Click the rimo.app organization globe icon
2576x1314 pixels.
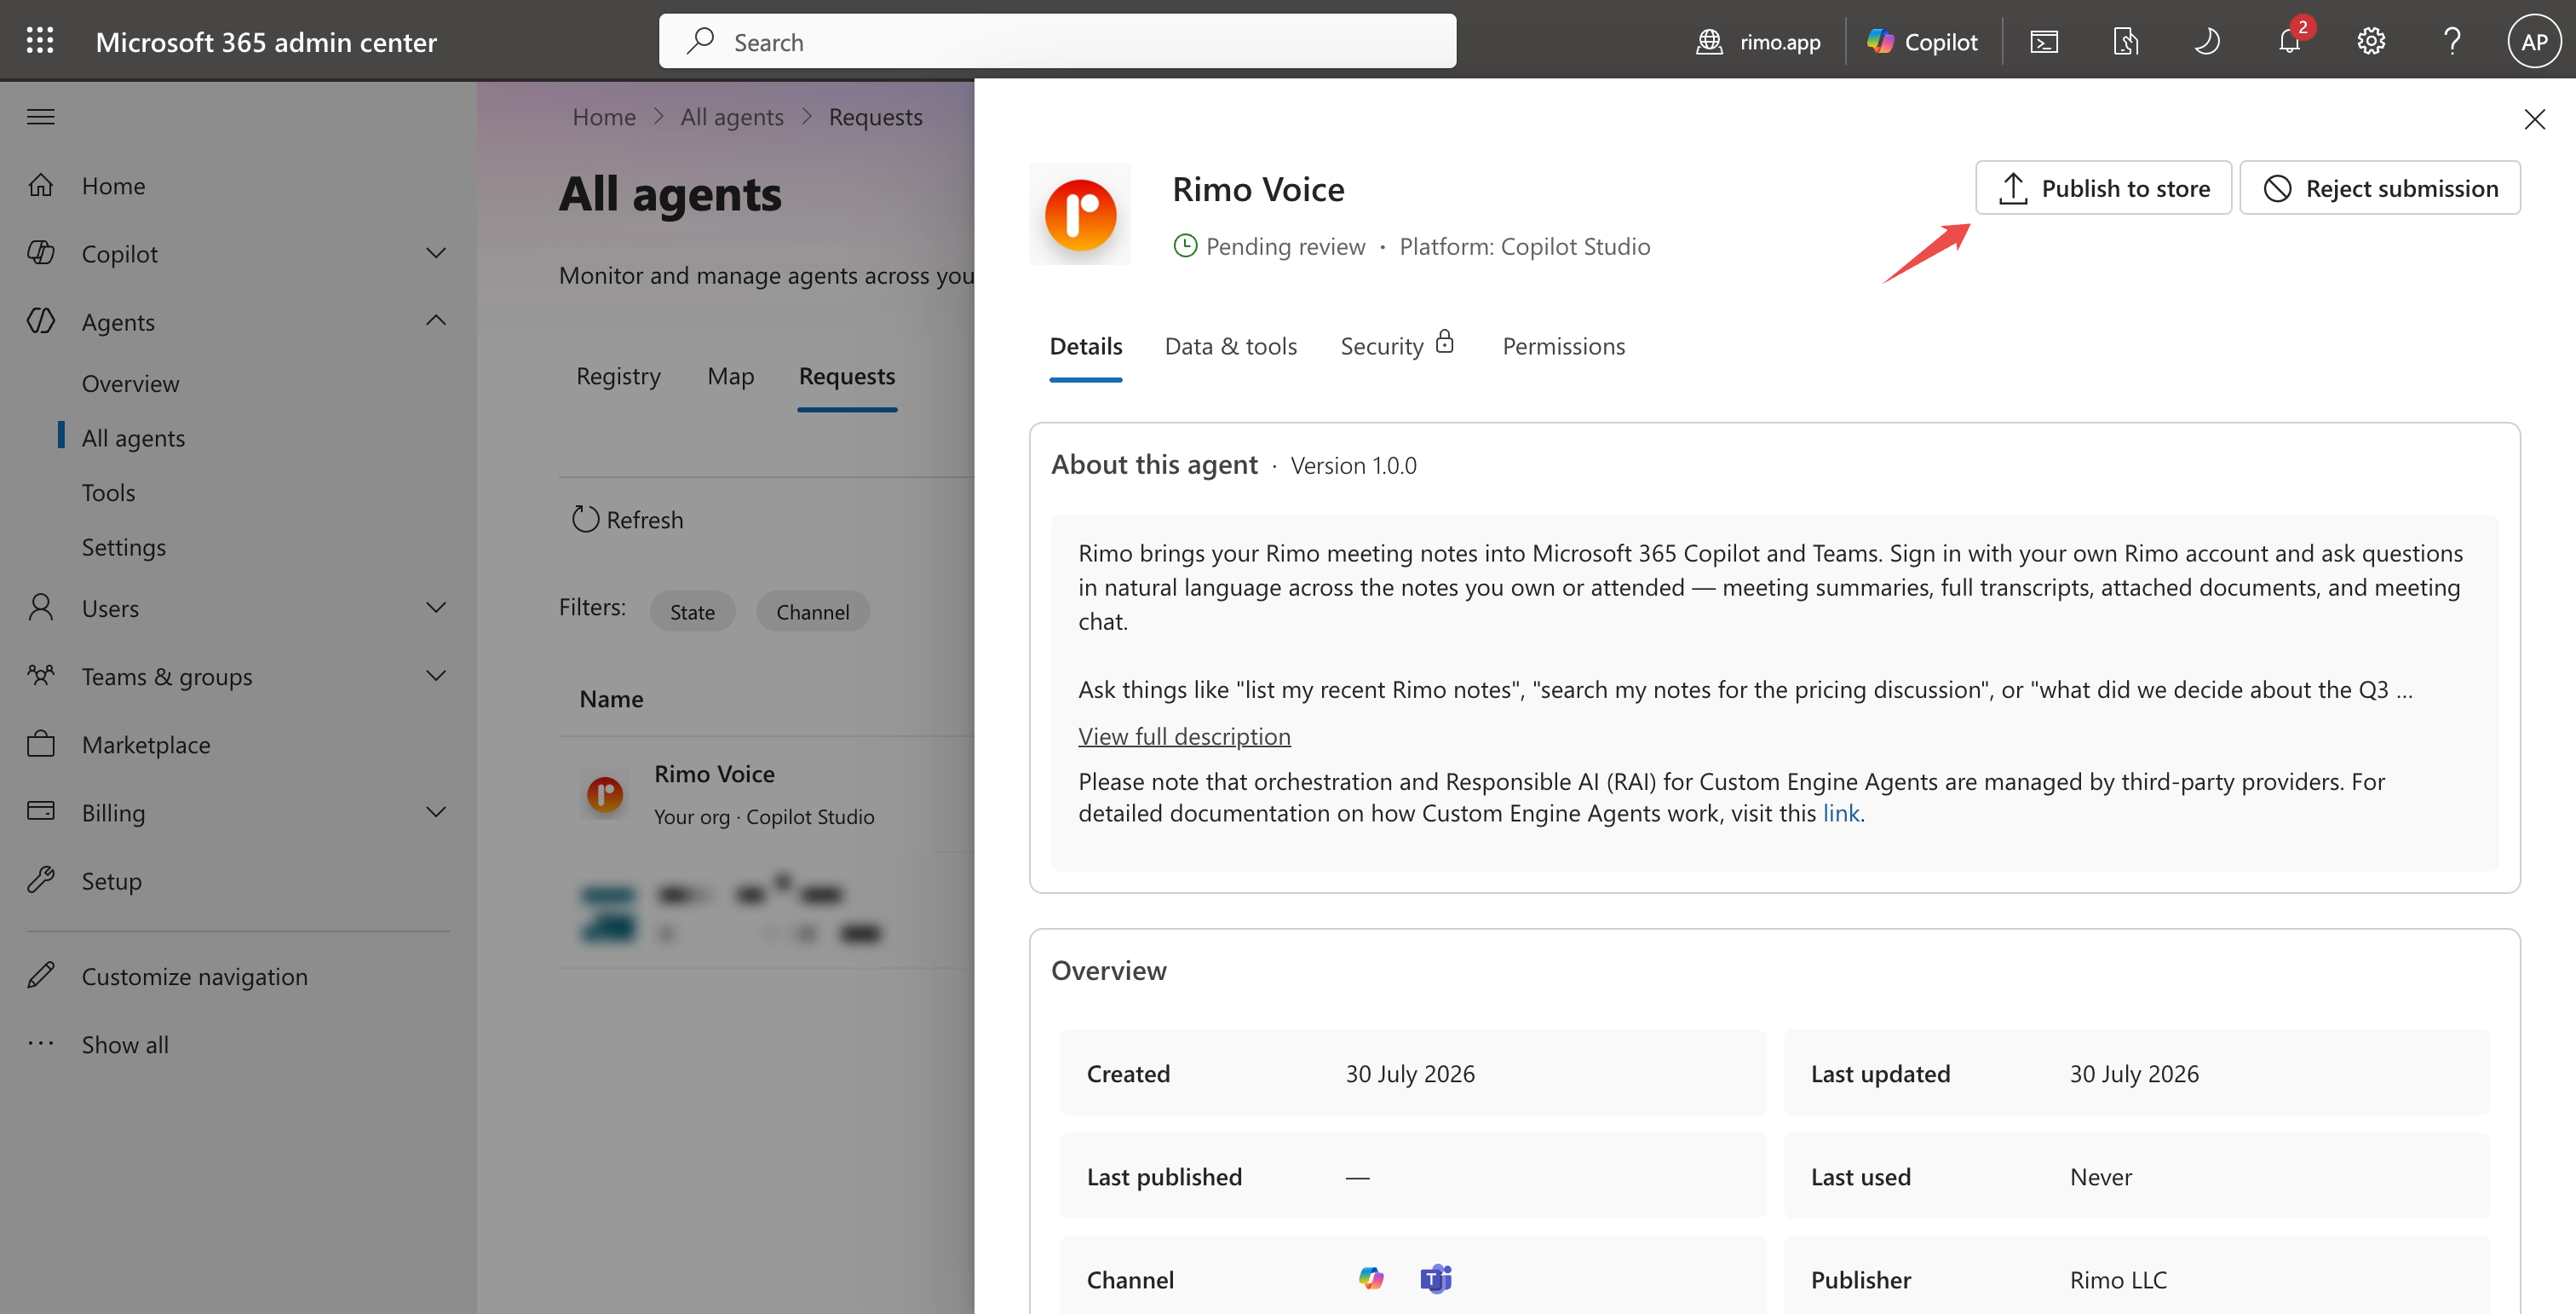pyautogui.click(x=1709, y=41)
